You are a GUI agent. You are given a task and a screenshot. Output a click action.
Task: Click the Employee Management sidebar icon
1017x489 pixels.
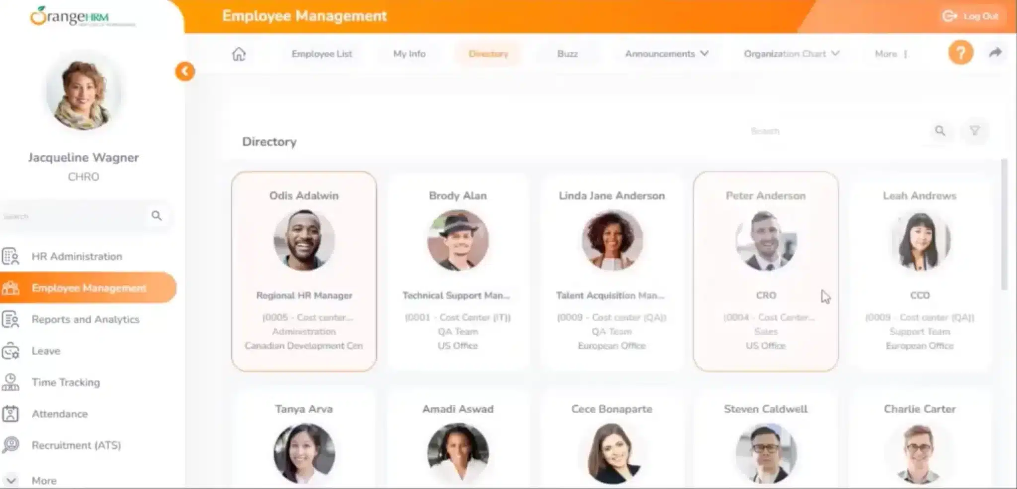click(x=10, y=288)
